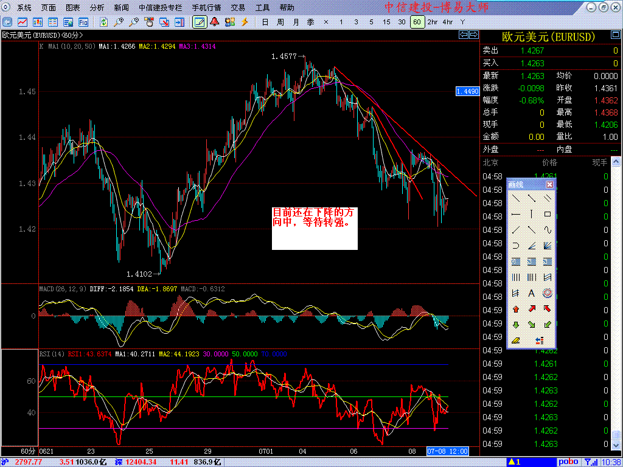Image resolution: width=623 pixels, height=467 pixels.
Task: Click the lightning bolt quick trade icon
Action: [245, 22]
